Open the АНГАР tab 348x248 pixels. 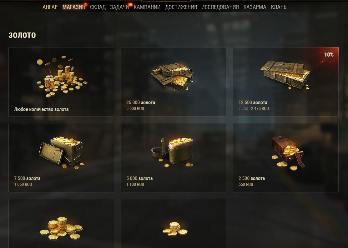click(x=50, y=7)
